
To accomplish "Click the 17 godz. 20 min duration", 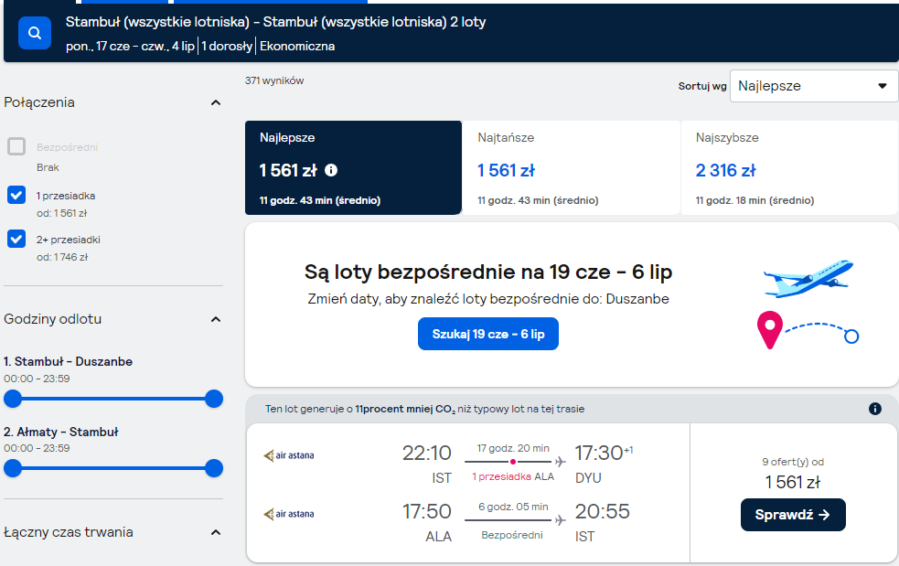I will [x=513, y=448].
